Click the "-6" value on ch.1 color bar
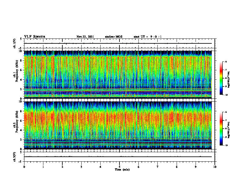The height and width of the screenshot is (187, 242). click(x=226, y=62)
